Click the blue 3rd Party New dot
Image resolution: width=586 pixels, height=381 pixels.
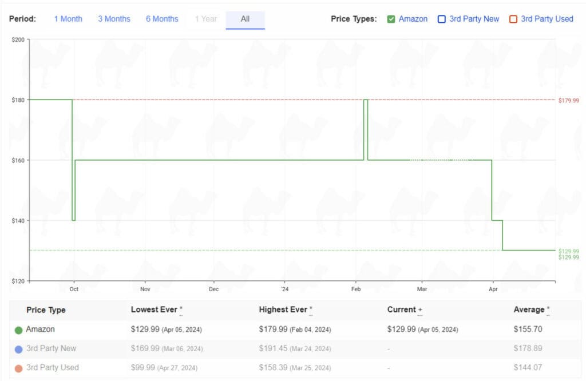coord(19,349)
